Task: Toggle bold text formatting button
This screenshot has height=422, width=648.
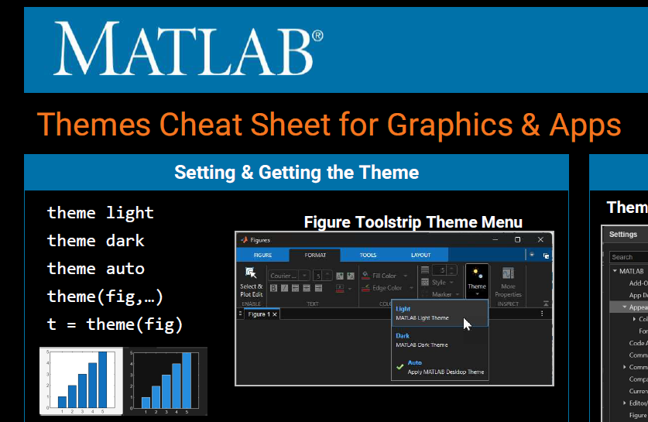Action: tap(274, 288)
